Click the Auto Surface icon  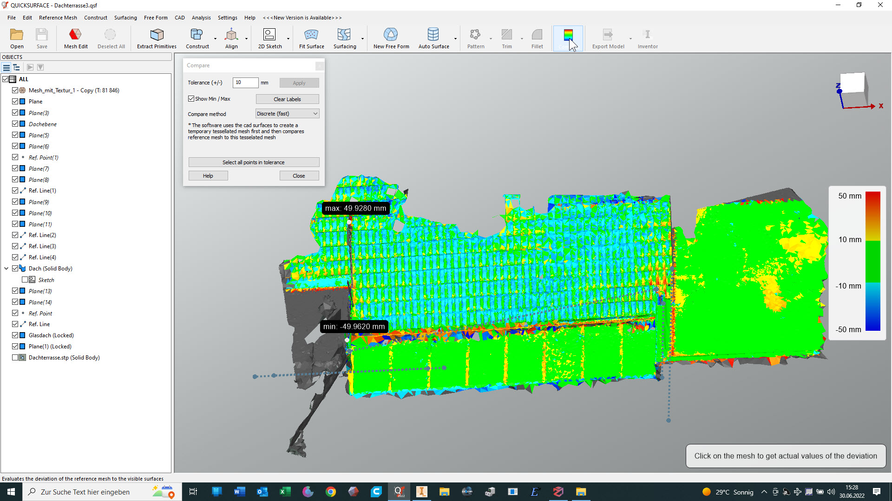pyautogui.click(x=433, y=38)
